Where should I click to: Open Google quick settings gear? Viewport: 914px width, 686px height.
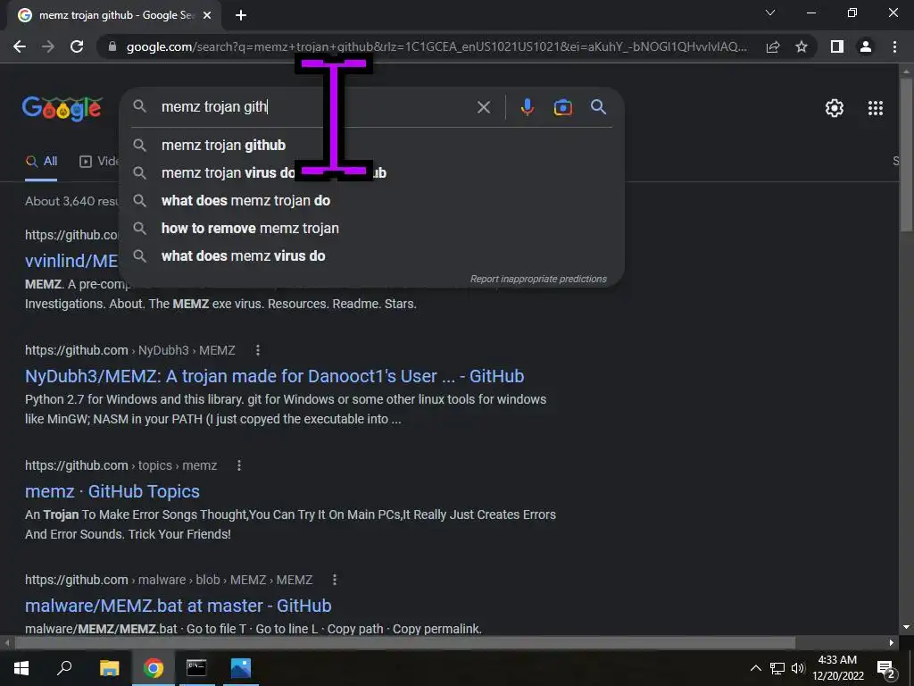click(835, 108)
